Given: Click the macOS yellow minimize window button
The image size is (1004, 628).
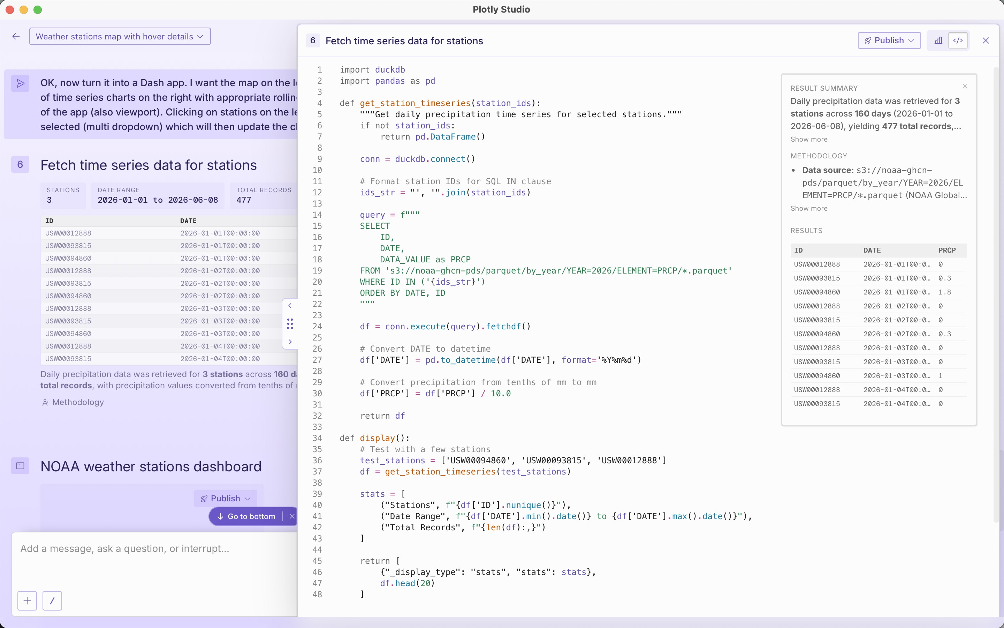Looking at the screenshot, I should (x=24, y=9).
